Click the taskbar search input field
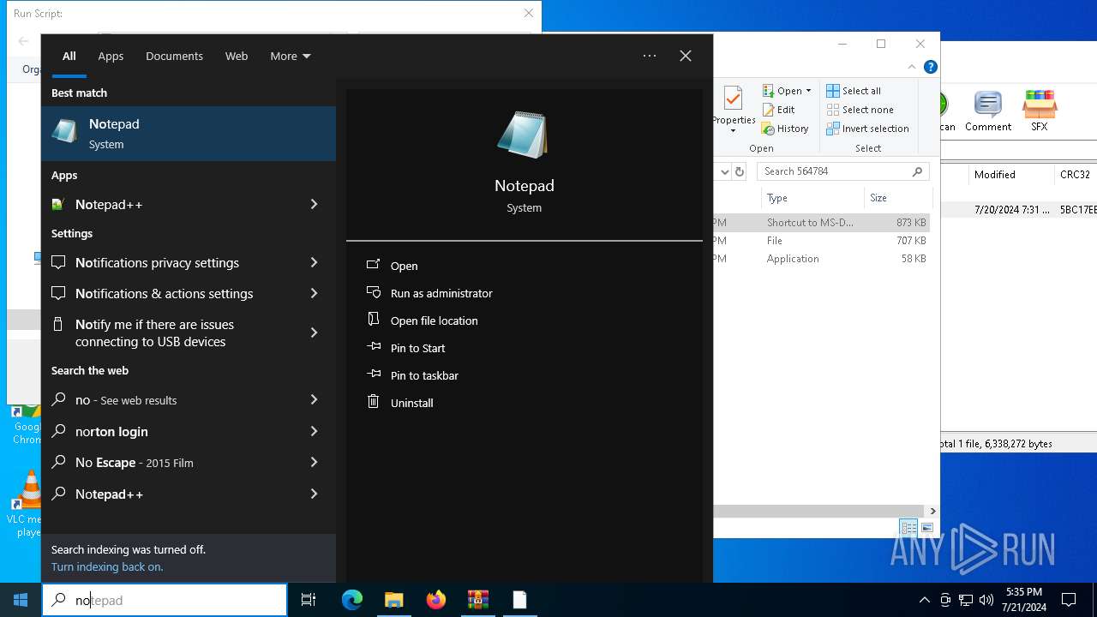The width and height of the screenshot is (1097, 617). [x=165, y=600]
